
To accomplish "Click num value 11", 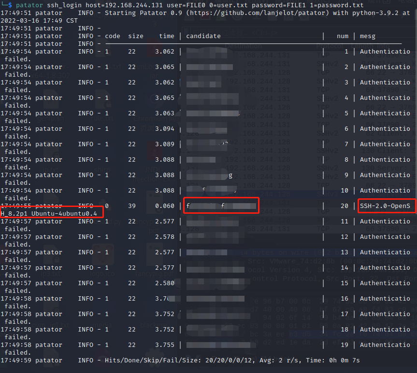I will pyautogui.click(x=345, y=221).
